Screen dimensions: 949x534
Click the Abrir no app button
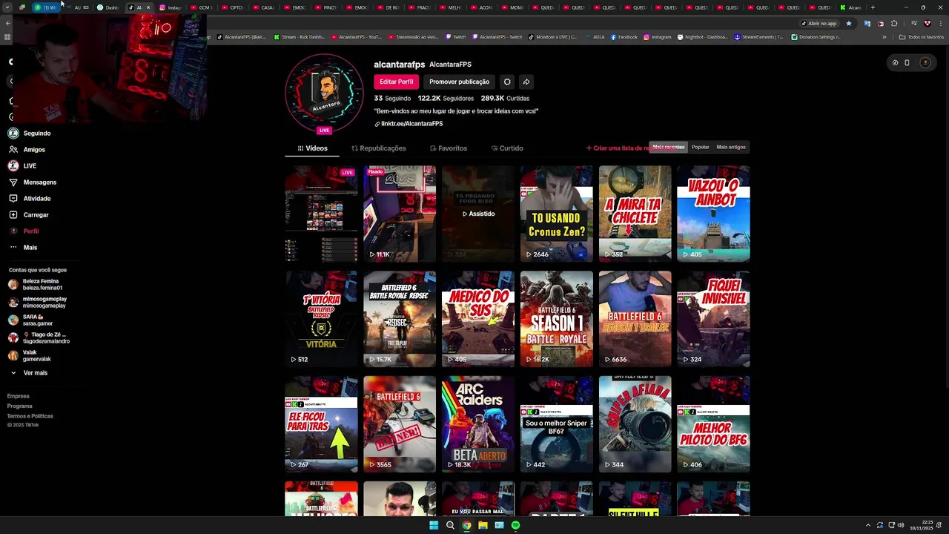[x=819, y=23]
